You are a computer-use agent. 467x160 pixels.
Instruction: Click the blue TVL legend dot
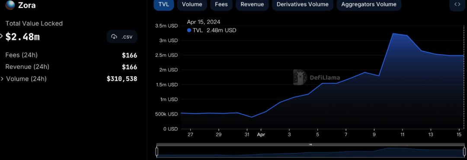(189, 30)
